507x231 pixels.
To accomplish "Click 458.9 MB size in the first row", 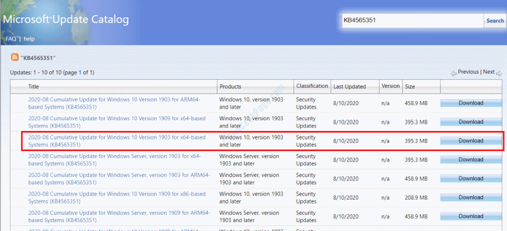I will pos(416,104).
